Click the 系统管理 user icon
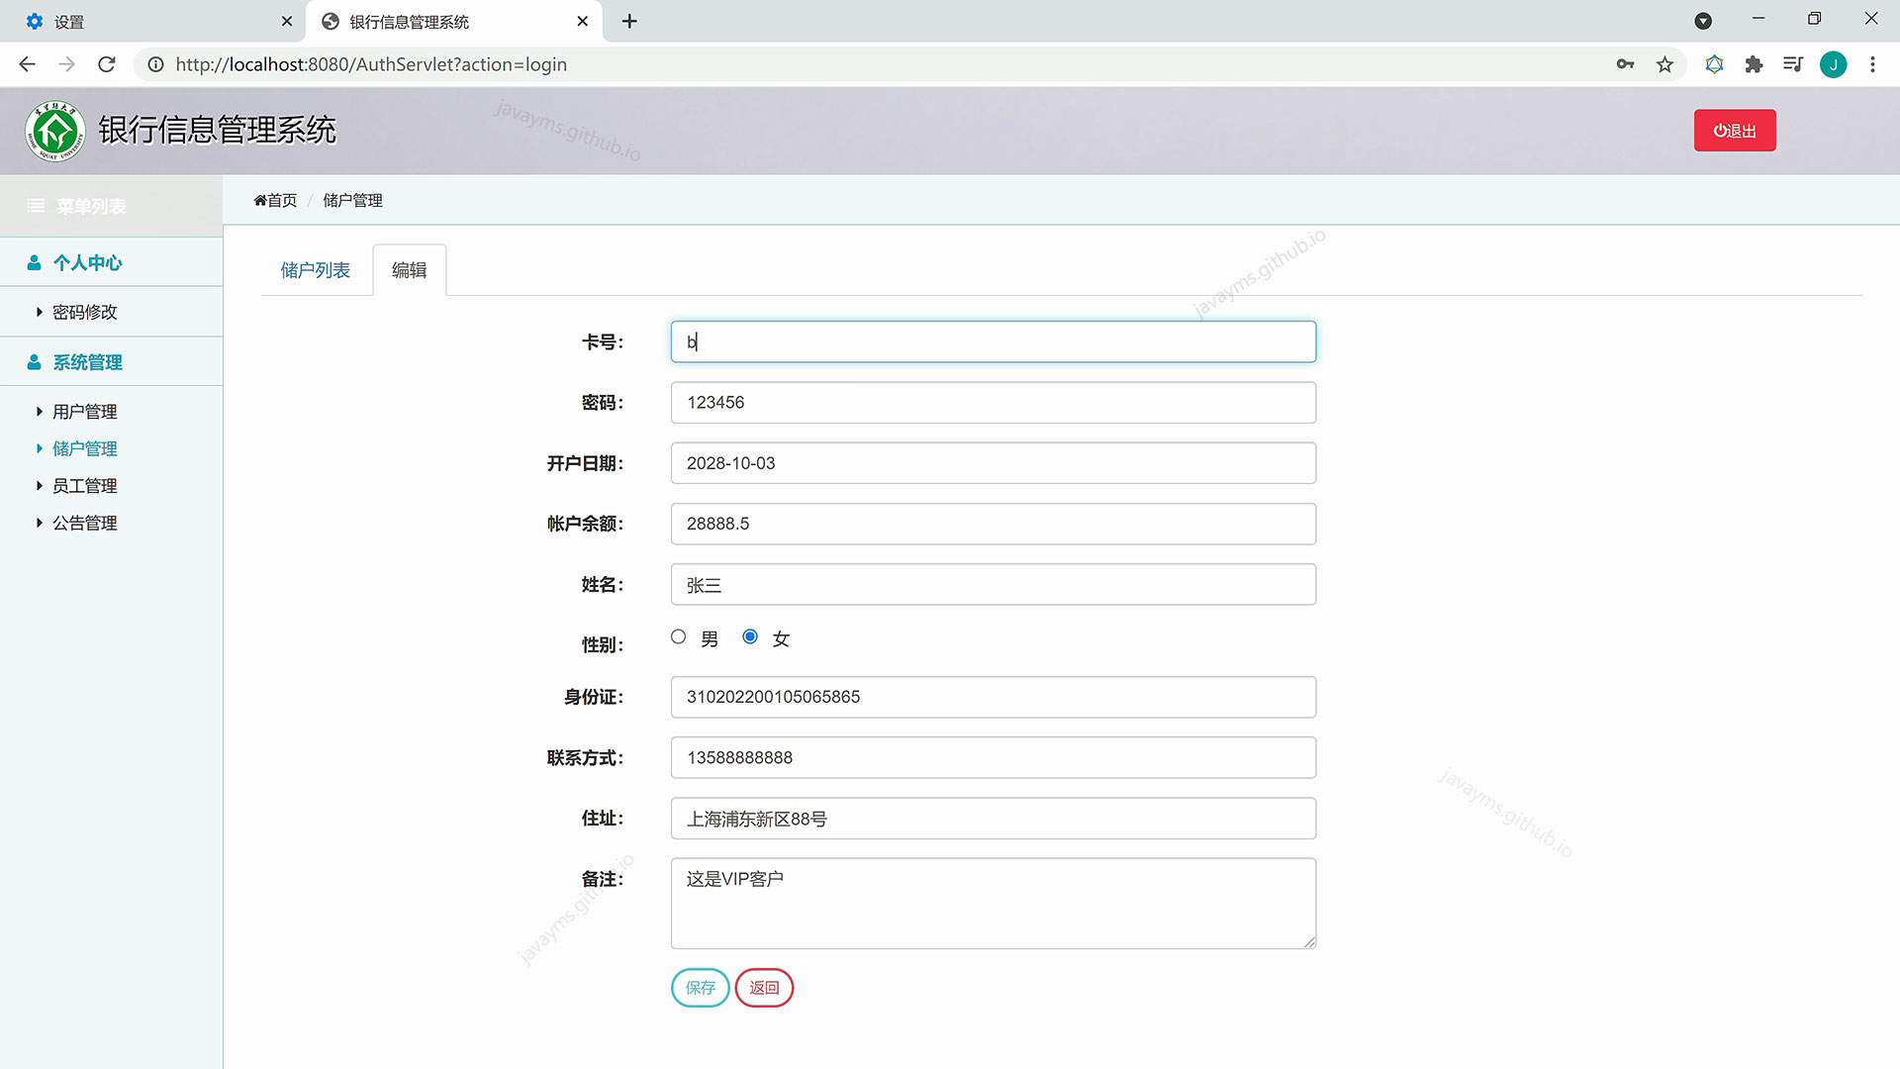This screenshot has height=1069, width=1900. [35, 362]
